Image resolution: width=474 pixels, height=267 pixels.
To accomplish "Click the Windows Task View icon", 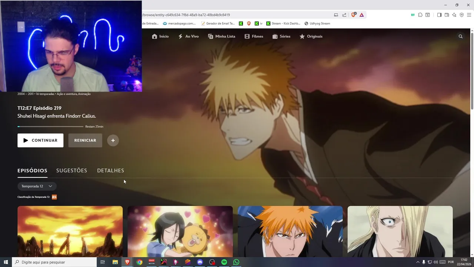I will (x=103, y=262).
